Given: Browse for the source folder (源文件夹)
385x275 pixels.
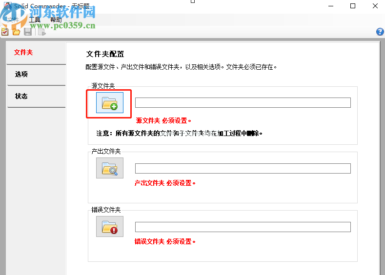Looking at the screenshot, I should [x=110, y=103].
